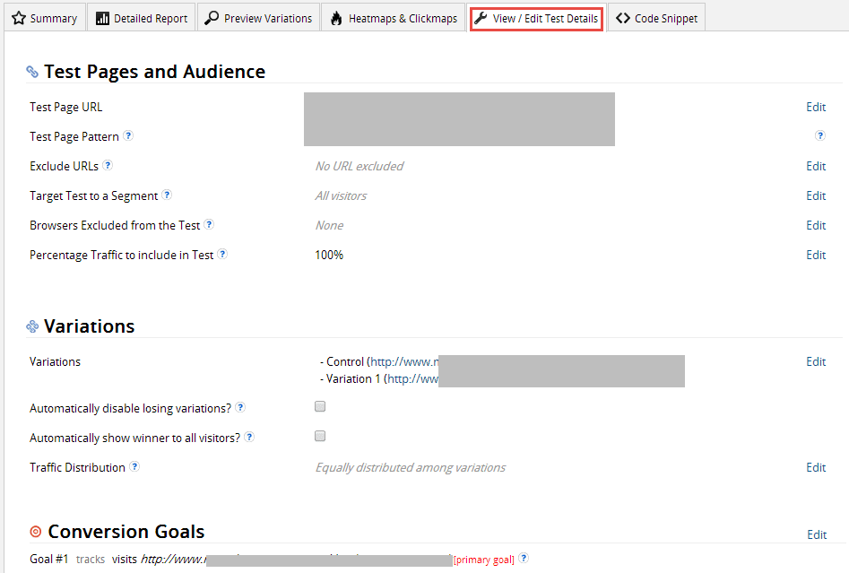Open help for Browsers Excluded from the Test
Image resolution: width=849 pixels, height=573 pixels.
coord(209,224)
